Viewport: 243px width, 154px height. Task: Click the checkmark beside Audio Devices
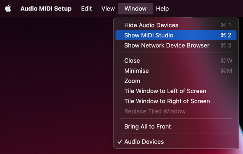point(119,141)
